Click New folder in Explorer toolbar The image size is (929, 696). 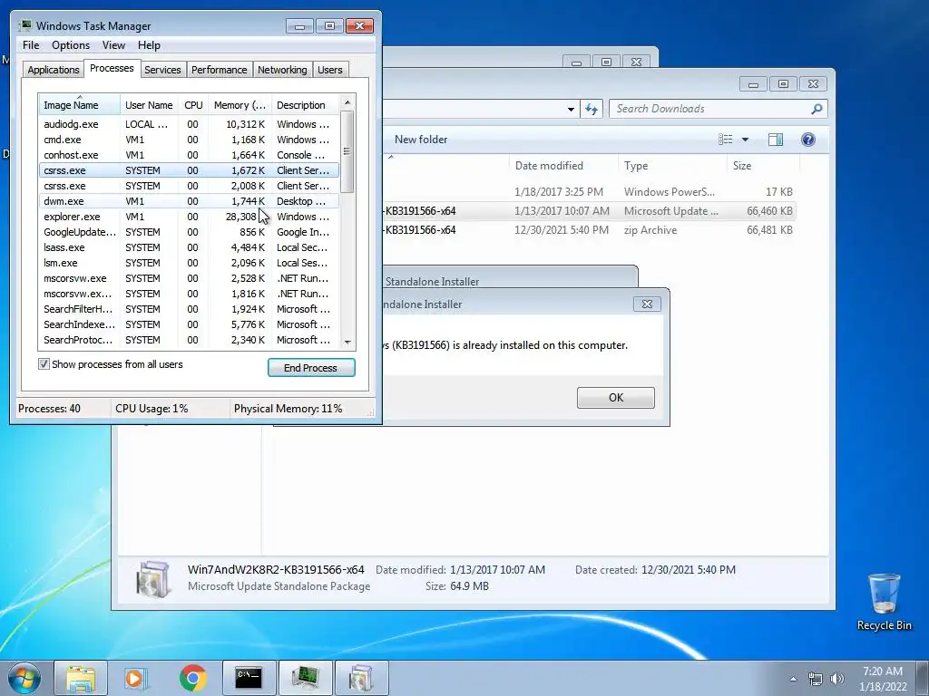coord(421,140)
